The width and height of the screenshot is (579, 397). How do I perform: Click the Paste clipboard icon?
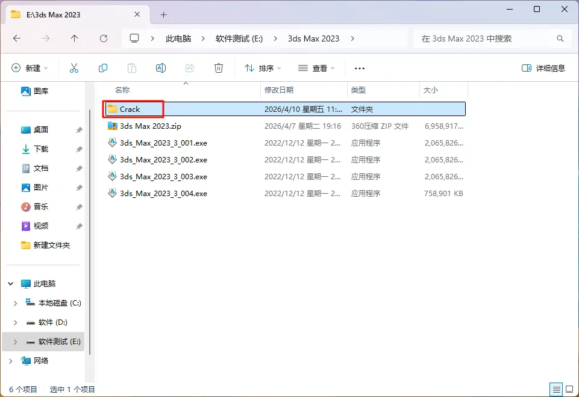(132, 68)
